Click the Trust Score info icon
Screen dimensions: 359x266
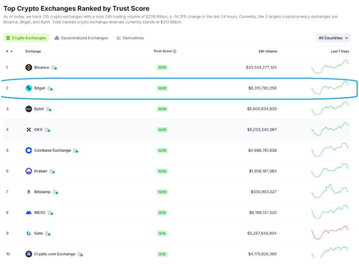click(175, 51)
